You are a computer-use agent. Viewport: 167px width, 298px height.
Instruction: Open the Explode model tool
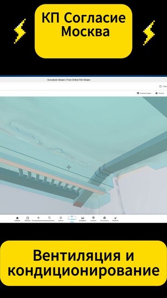[104, 219]
